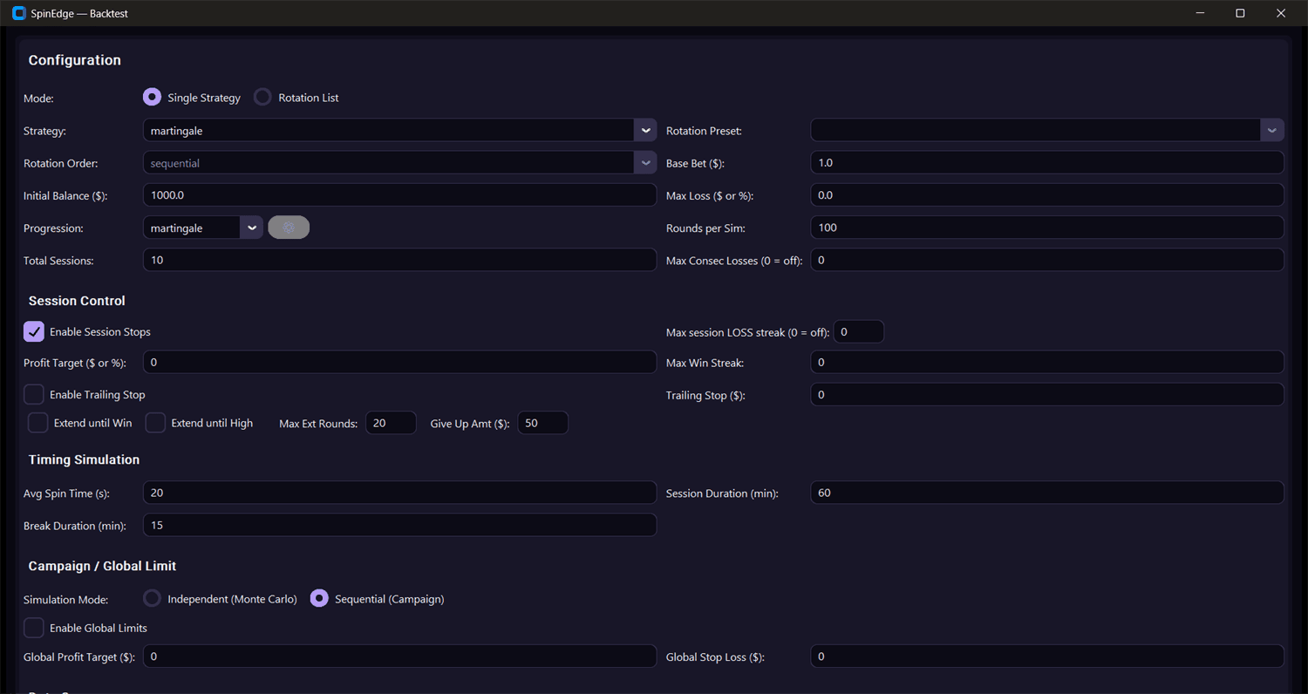Click the "Timing Simulation" section heading
This screenshot has width=1308, height=694.
[84, 459]
